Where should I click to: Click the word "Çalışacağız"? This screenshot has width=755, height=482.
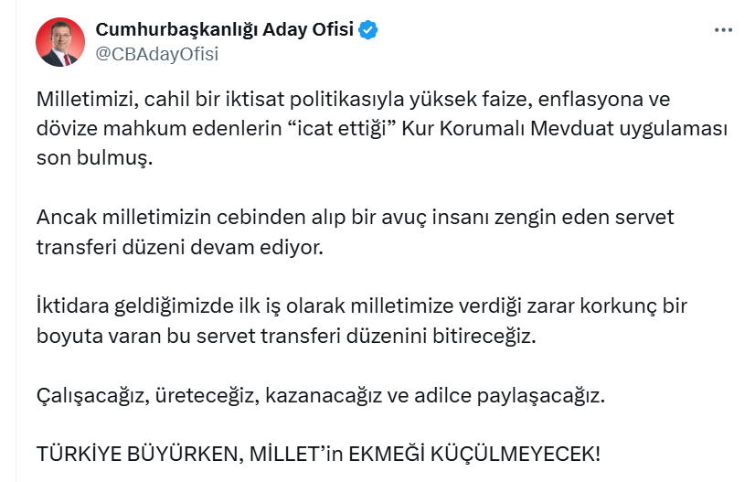(x=95, y=396)
